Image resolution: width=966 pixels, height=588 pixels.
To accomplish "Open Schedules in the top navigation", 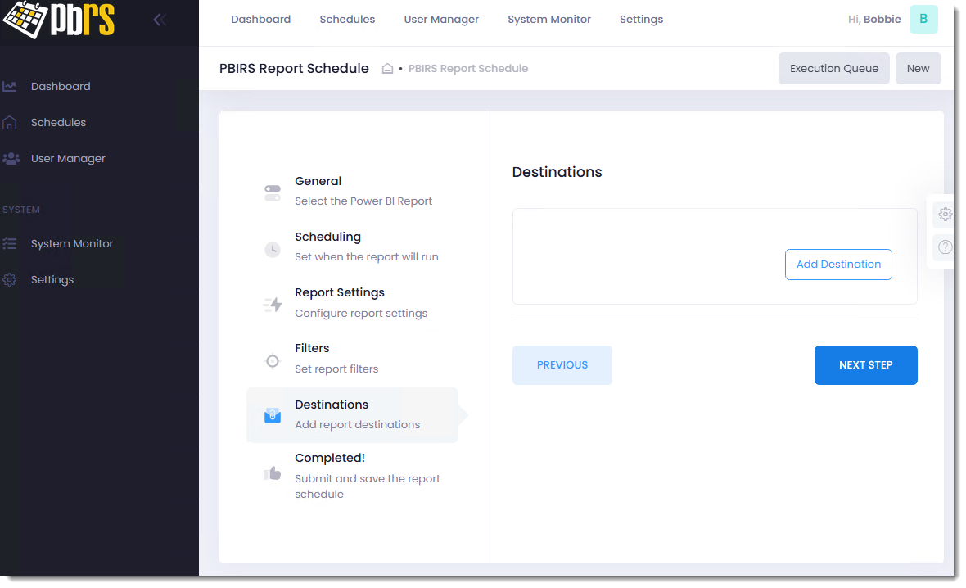I will point(347,20).
